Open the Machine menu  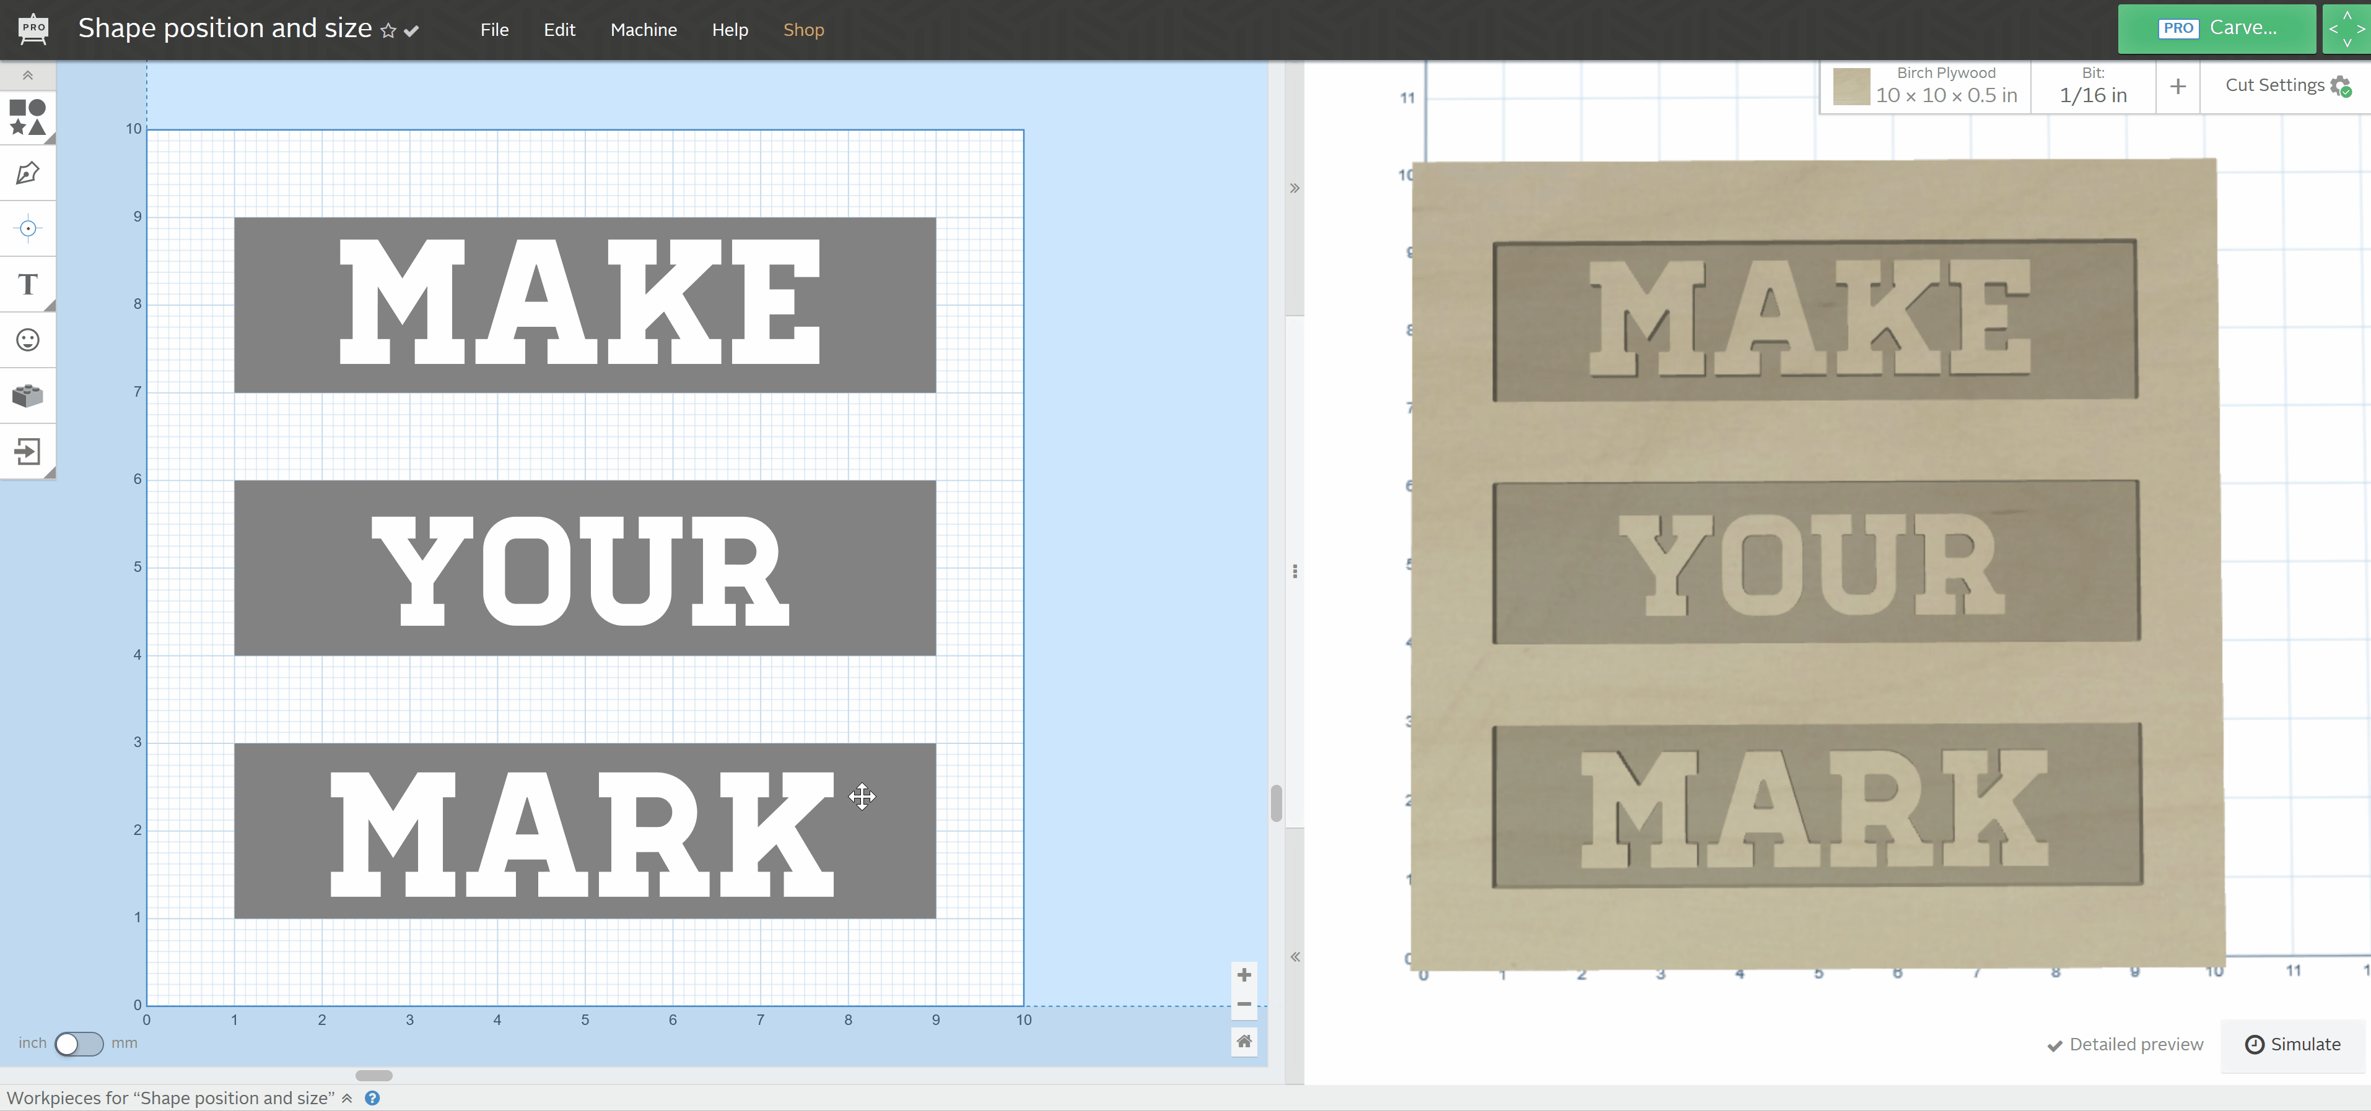[x=644, y=30]
